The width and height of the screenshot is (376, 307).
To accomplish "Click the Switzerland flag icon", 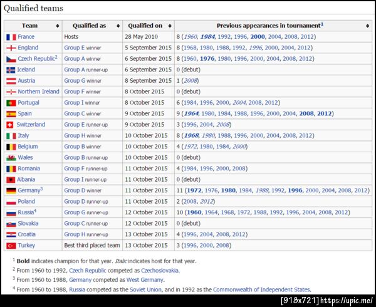I will (10, 125).
